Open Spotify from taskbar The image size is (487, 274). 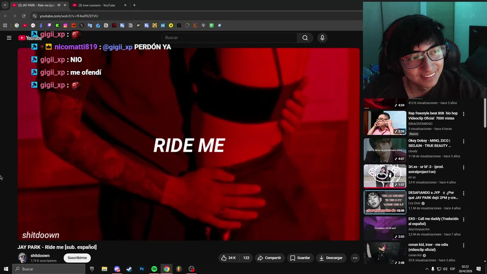[x=154, y=269]
